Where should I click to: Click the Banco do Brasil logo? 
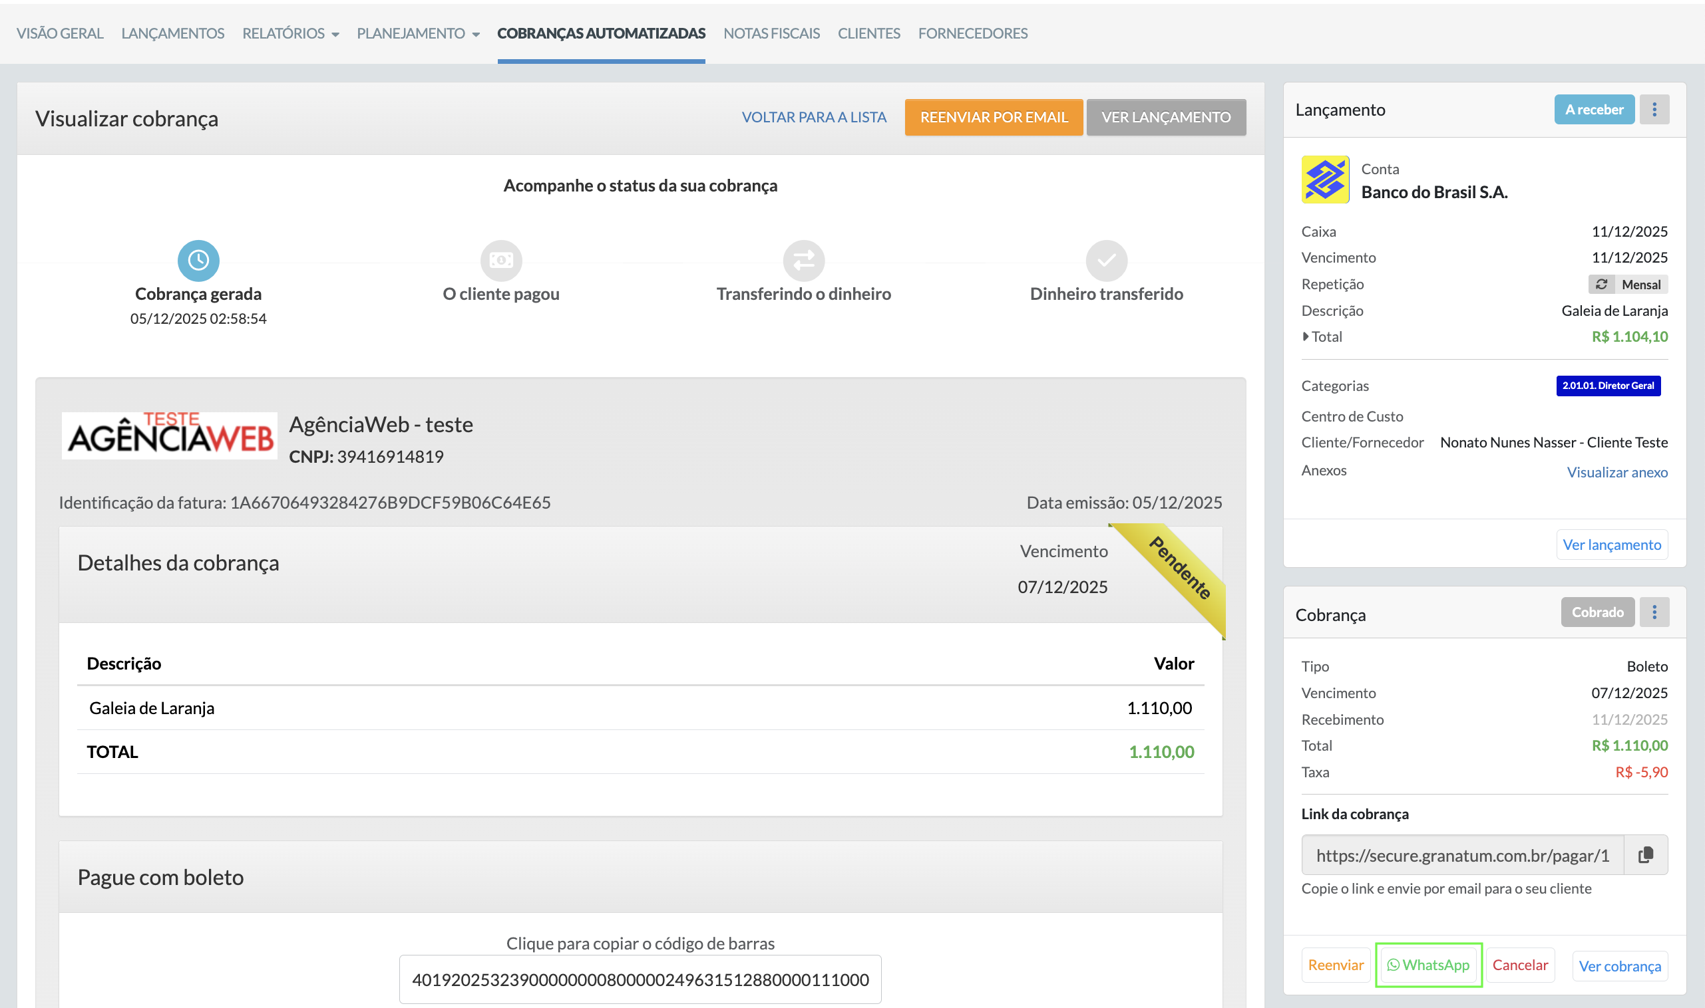(x=1324, y=180)
